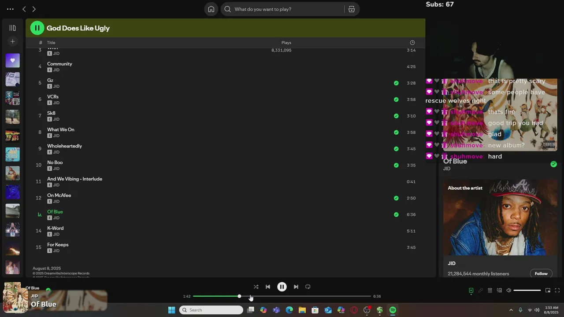Toggle saved checkmark for Sk8
This screenshot has width=564, height=317.
coord(396,116)
